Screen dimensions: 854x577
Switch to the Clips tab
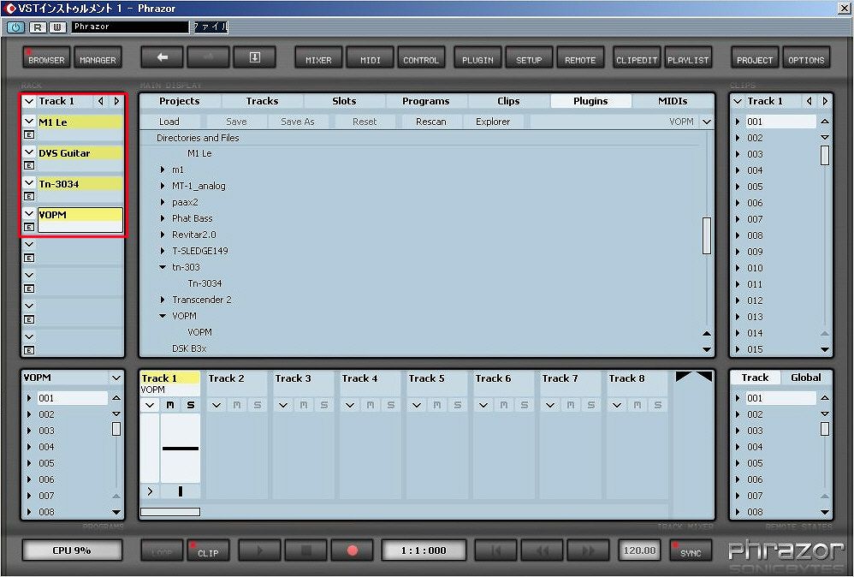click(508, 101)
